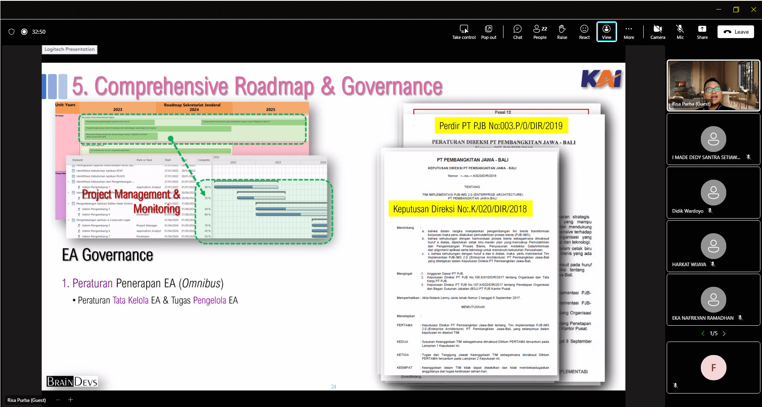This screenshot has height=407, width=762.
Task: Click the BrainDevs logo on slide
Action: (x=72, y=382)
